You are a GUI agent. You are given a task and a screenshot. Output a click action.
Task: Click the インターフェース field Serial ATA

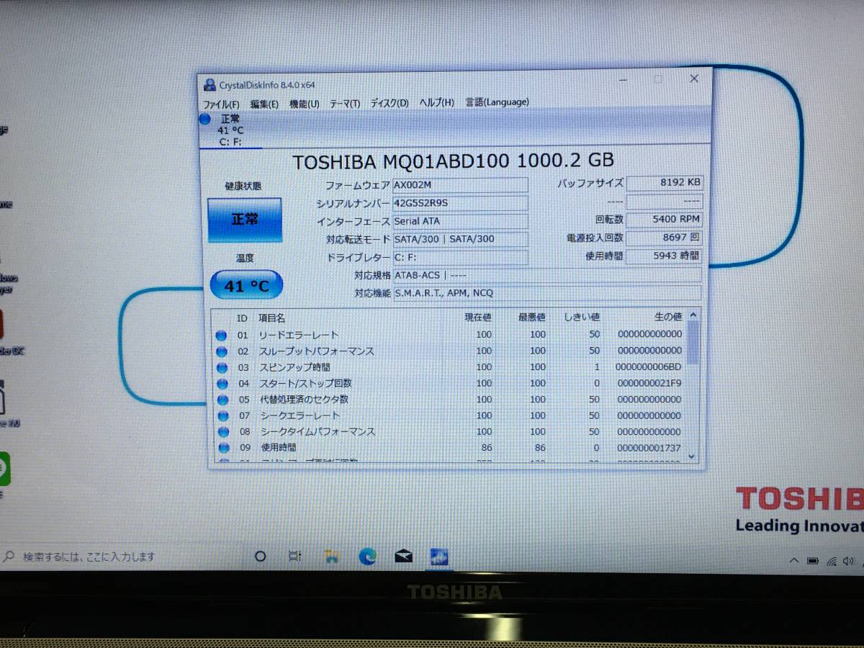coord(460,221)
